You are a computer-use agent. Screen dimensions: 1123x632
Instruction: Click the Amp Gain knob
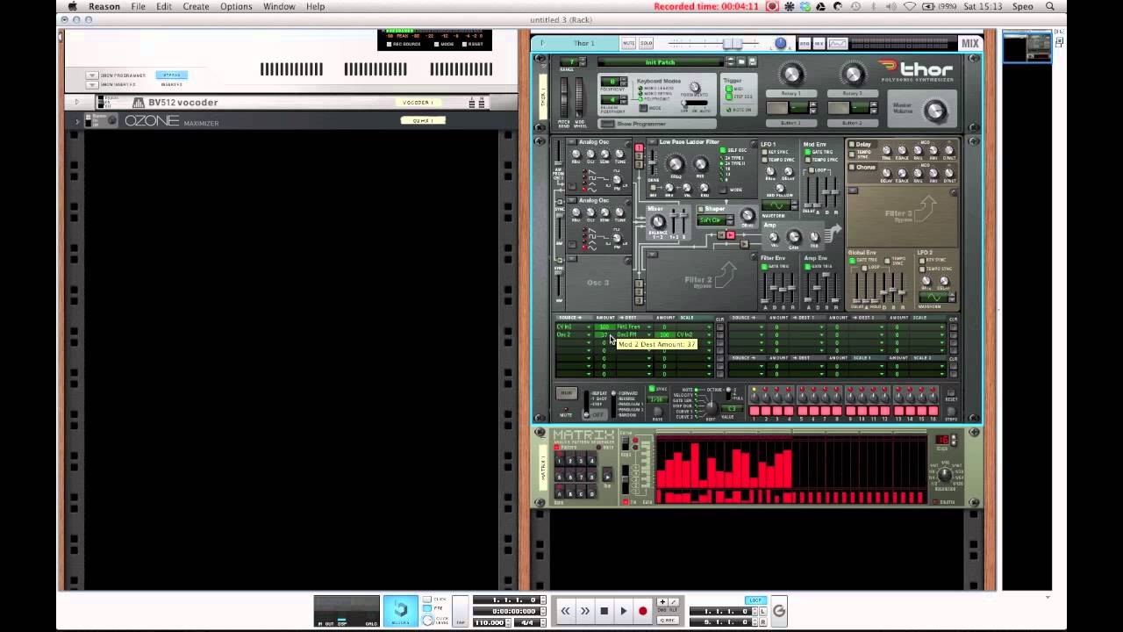(794, 236)
